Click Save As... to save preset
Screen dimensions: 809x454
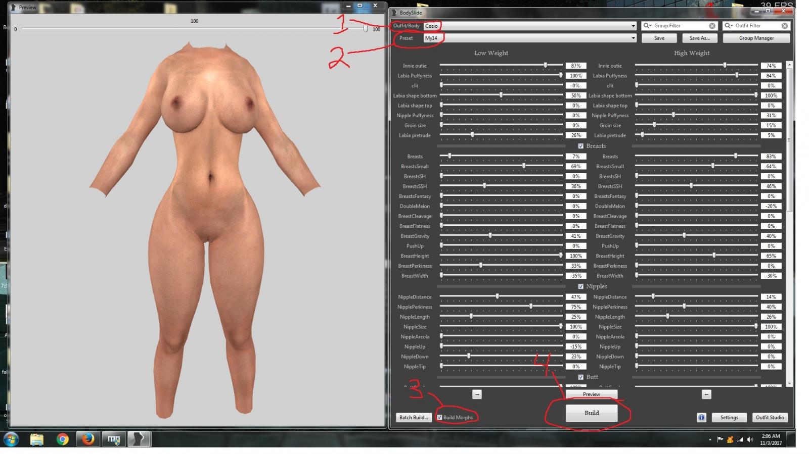699,38
